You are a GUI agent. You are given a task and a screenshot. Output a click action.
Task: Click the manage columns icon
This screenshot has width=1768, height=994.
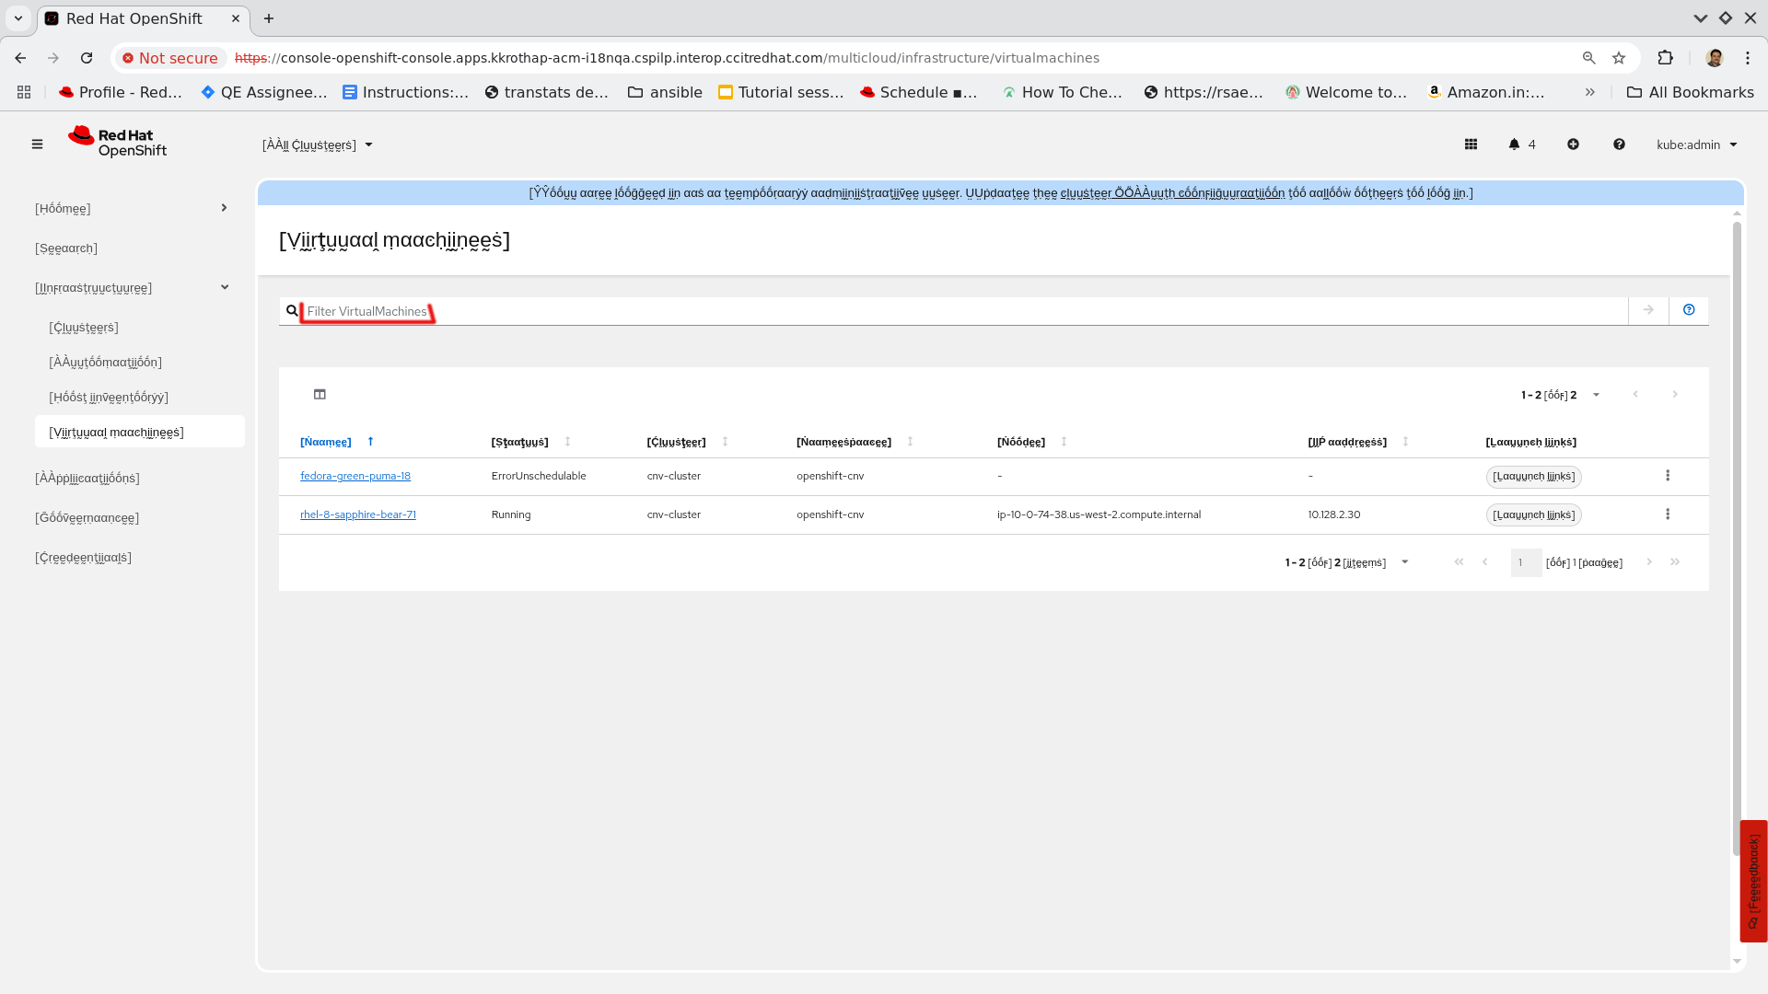point(320,395)
